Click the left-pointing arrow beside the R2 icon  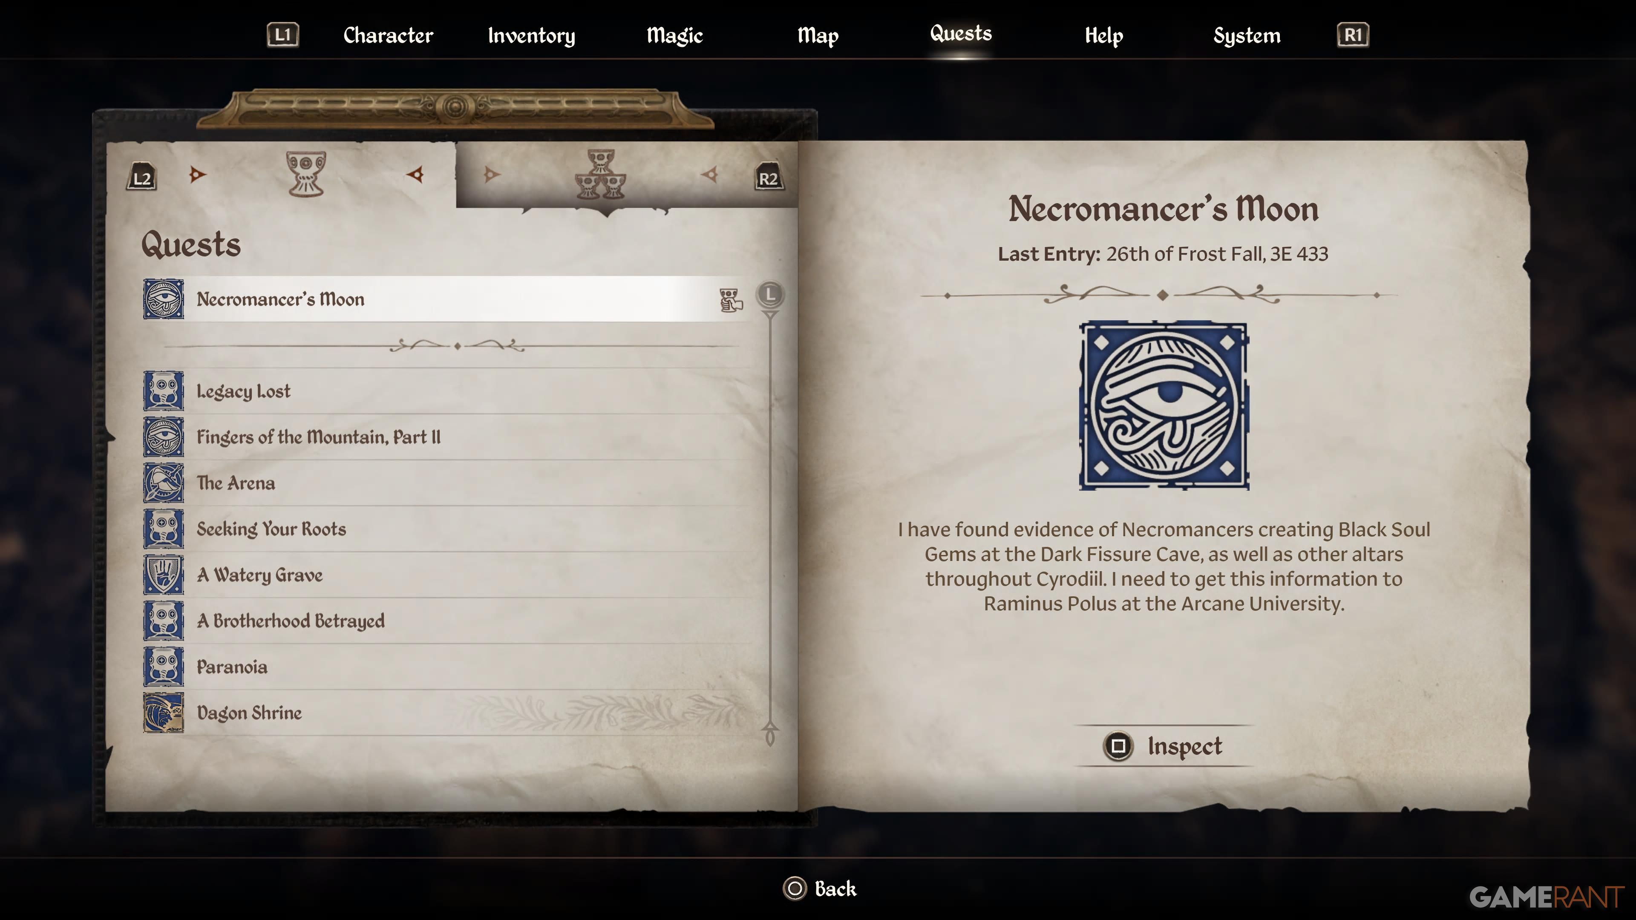coord(710,174)
